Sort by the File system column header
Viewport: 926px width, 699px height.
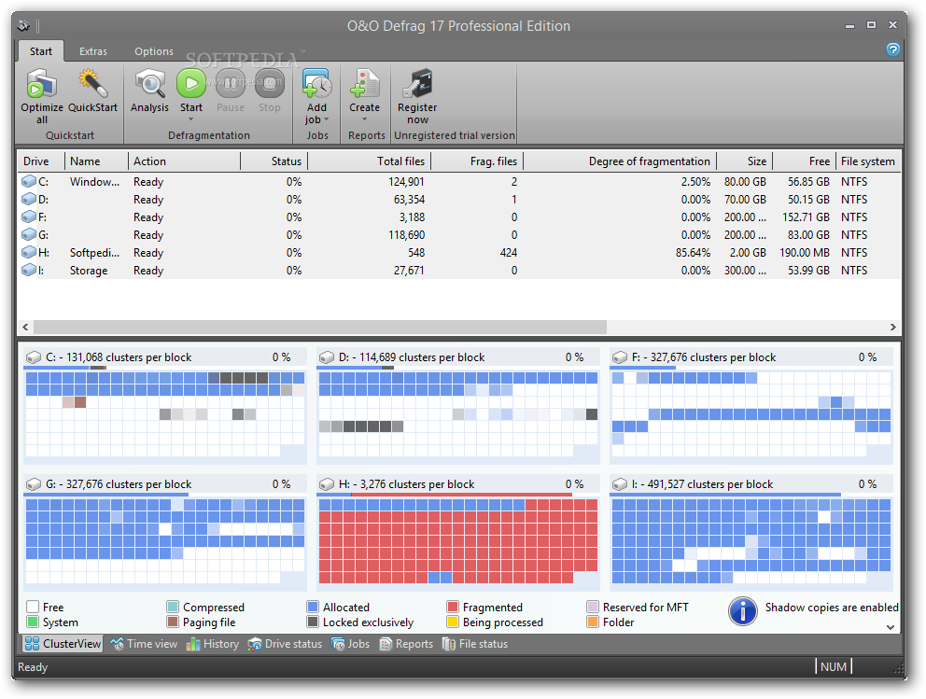pyautogui.click(x=868, y=161)
